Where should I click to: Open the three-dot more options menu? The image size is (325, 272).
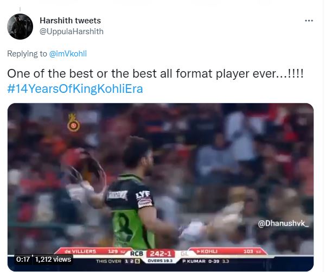click(309, 21)
